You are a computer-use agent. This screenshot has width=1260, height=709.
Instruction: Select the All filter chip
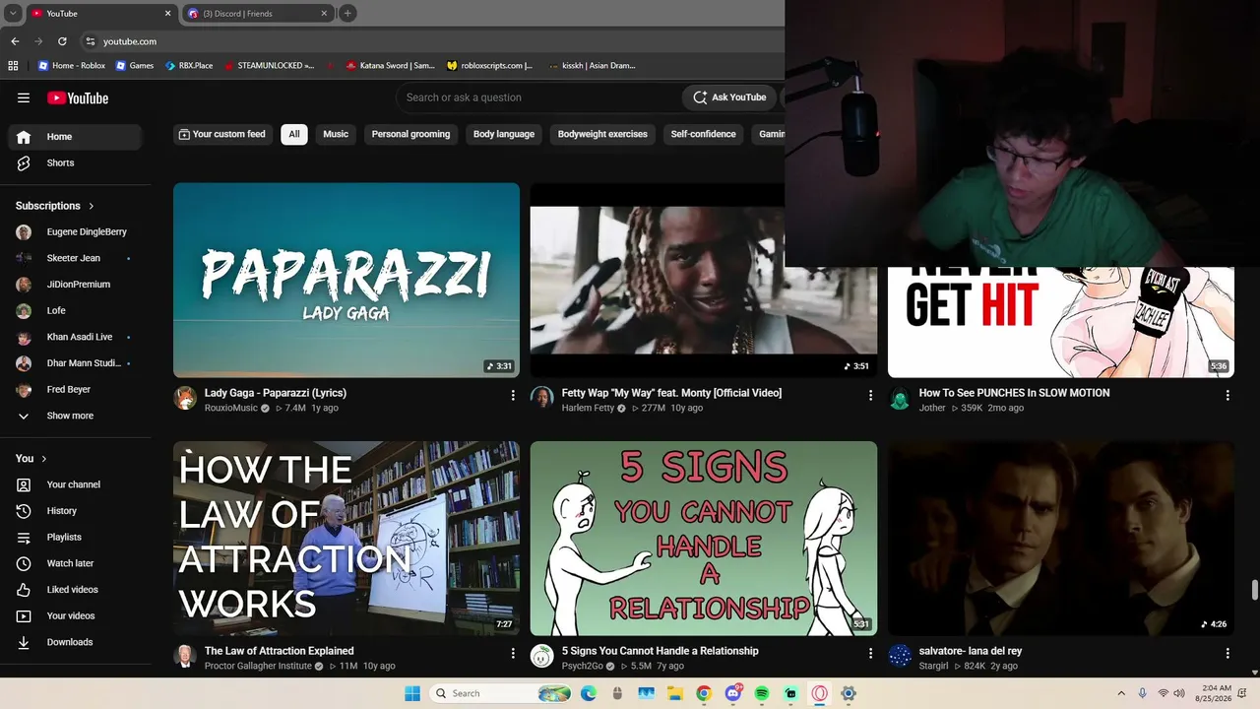293,134
